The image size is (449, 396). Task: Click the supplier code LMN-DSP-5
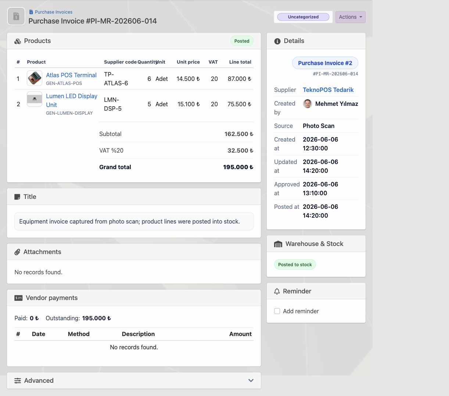tap(113, 104)
